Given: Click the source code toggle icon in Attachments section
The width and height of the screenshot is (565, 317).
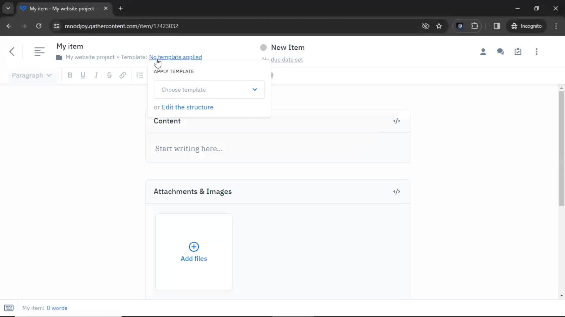Looking at the screenshot, I should pos(396,192).
